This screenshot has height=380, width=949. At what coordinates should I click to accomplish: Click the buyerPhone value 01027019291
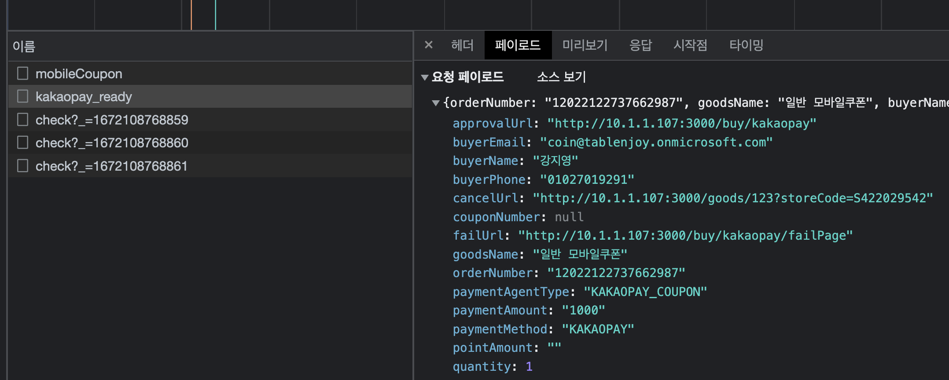[x=587, y=179]
